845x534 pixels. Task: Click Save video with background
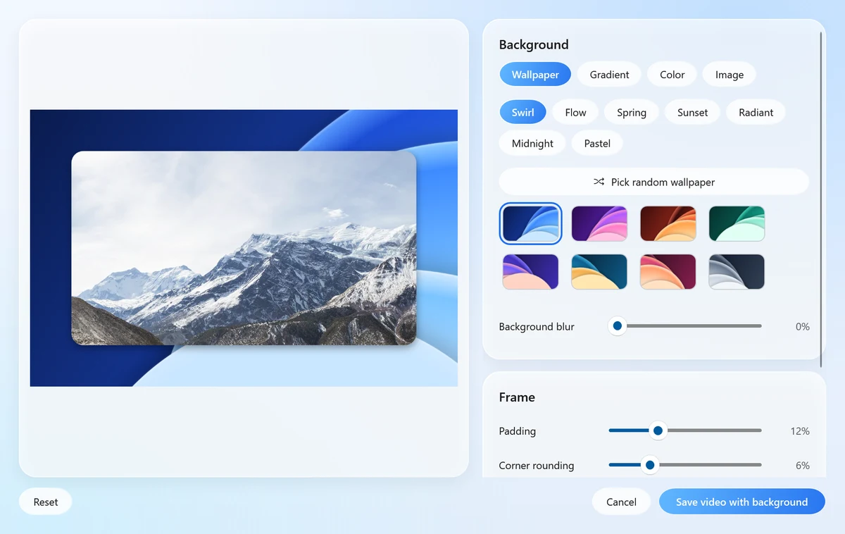click(741, 502)
